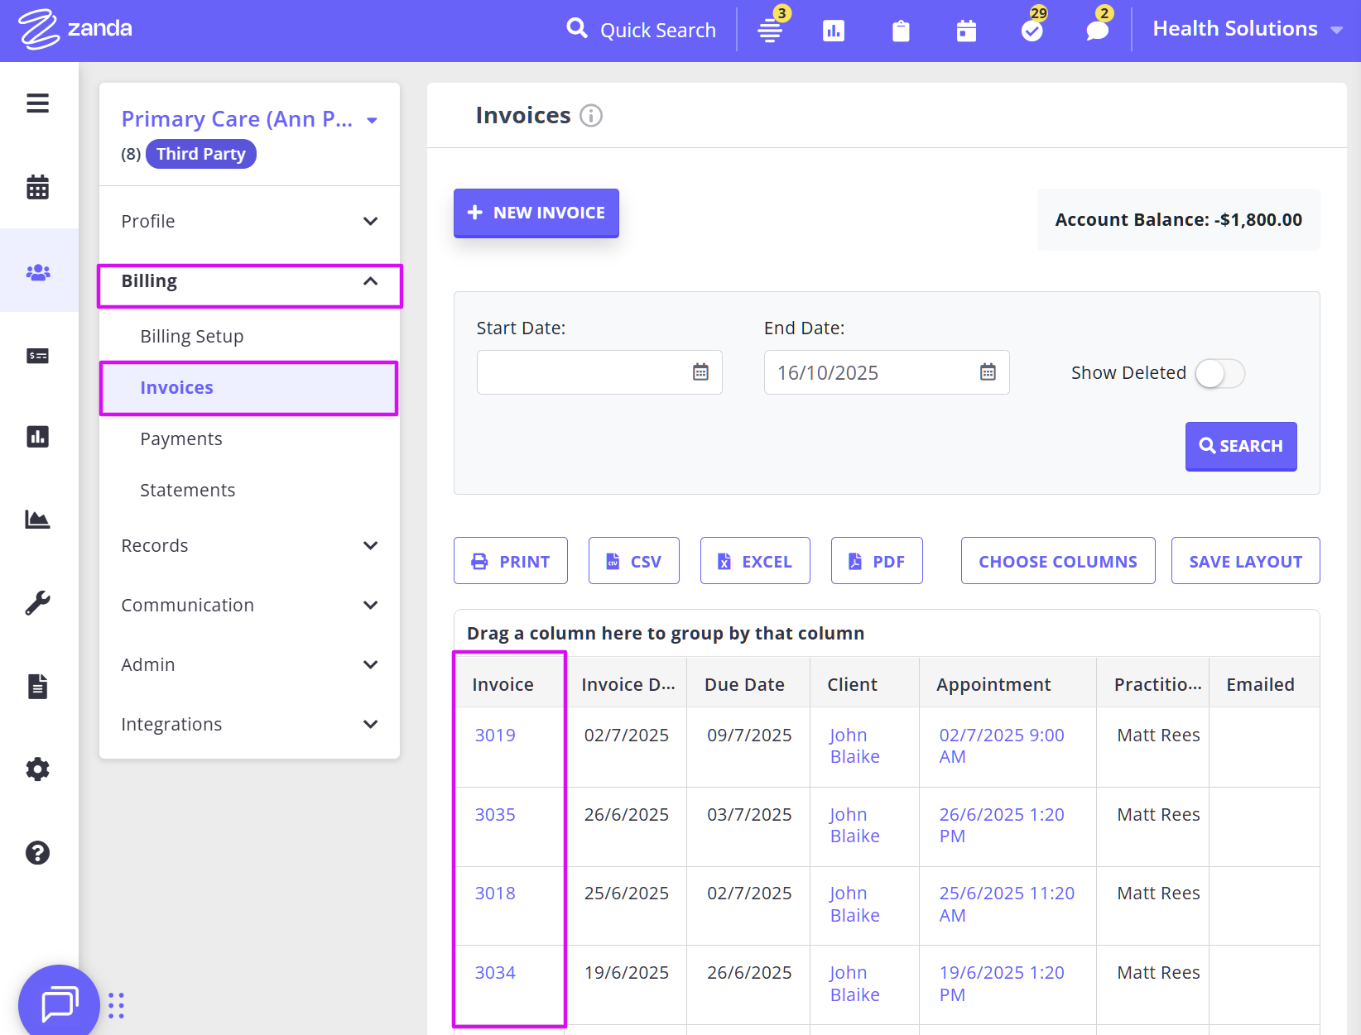Open the messages chat bubble in top bar
Viewport: 1361px width, 1035px height.
tap(1097, 31)
